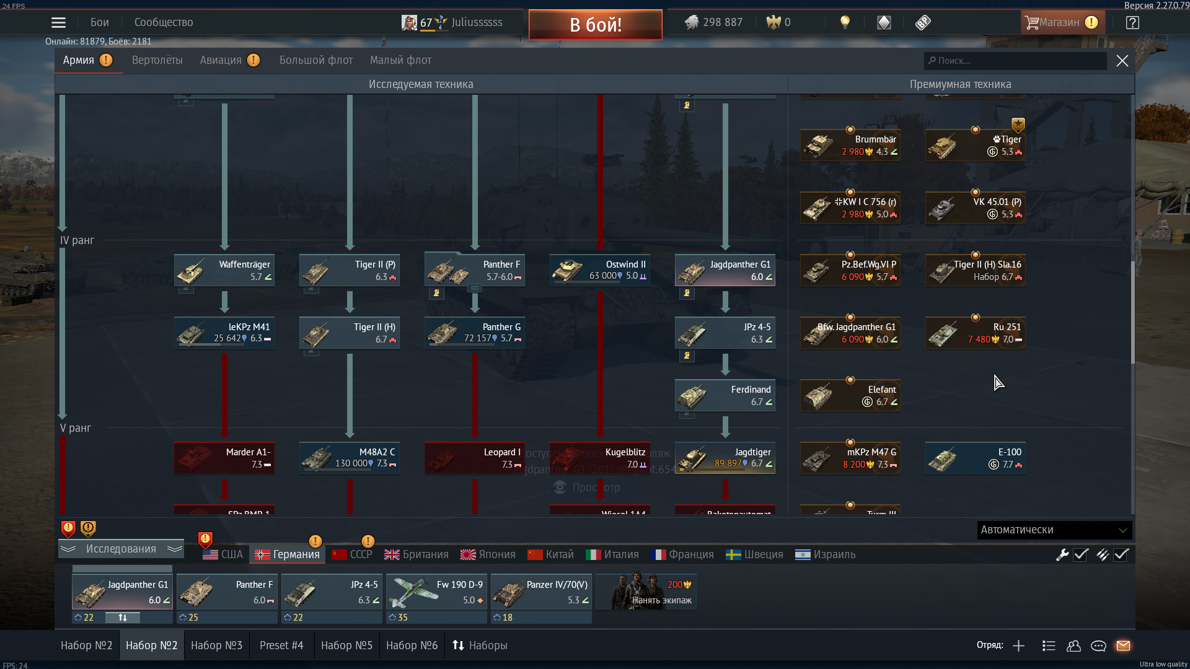Open the battle pass ticket icon
Image resolution: width=1190 pixels, height=669 pixels.
point(923,23)
